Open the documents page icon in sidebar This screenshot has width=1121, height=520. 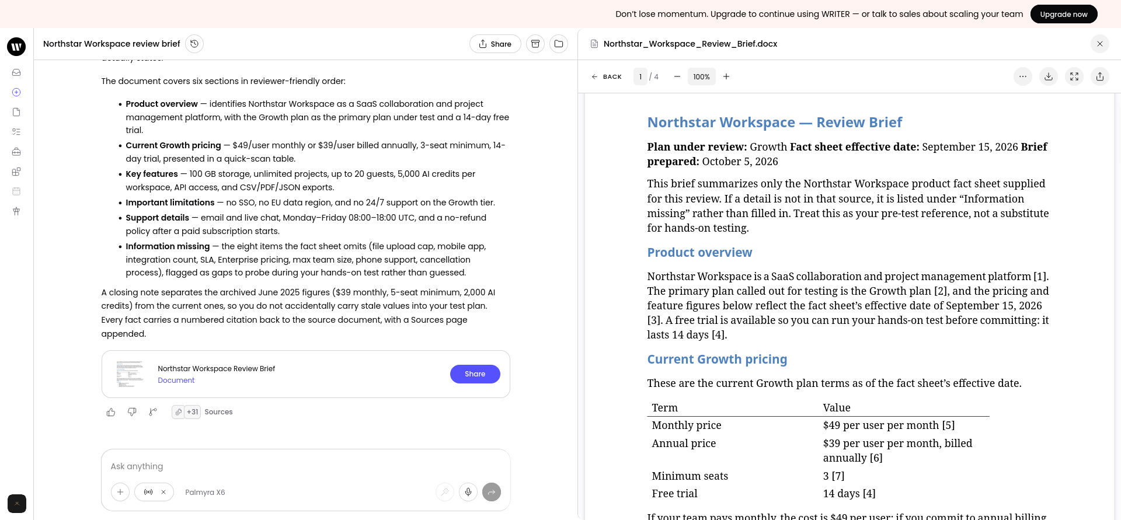(16, 112)
